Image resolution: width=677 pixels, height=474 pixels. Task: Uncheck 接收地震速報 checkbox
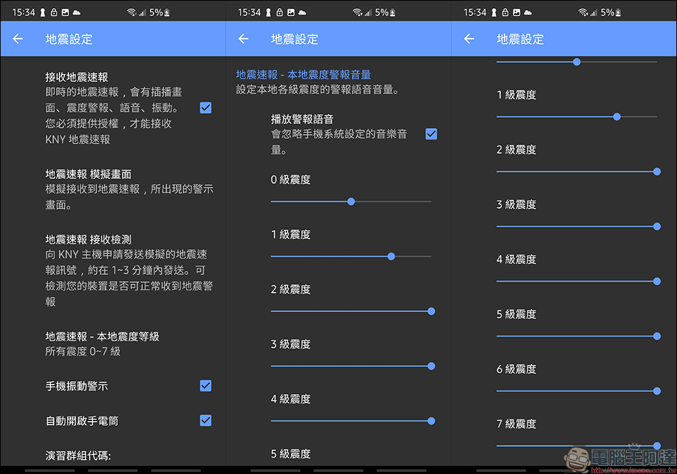(x=206, y=108)
